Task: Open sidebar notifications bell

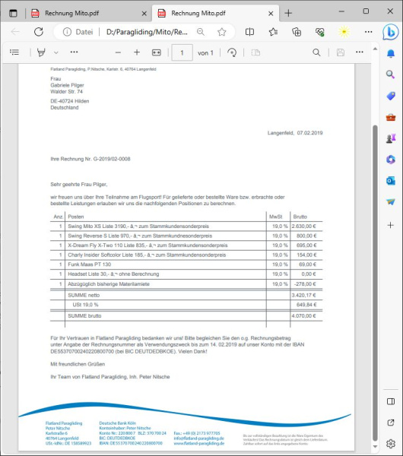Action: click(x=391, y=53)
